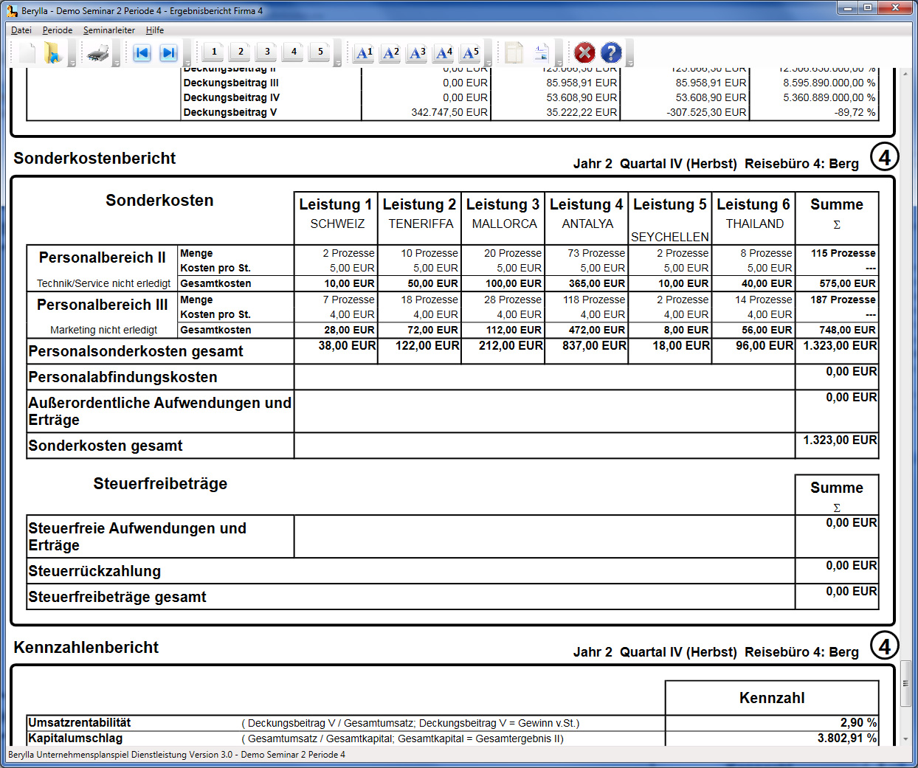The height and width of the screenshot is (768, 918).
Task: Click the greyed clipboard page toolbar icon
Action: click(x=514, y=52)
